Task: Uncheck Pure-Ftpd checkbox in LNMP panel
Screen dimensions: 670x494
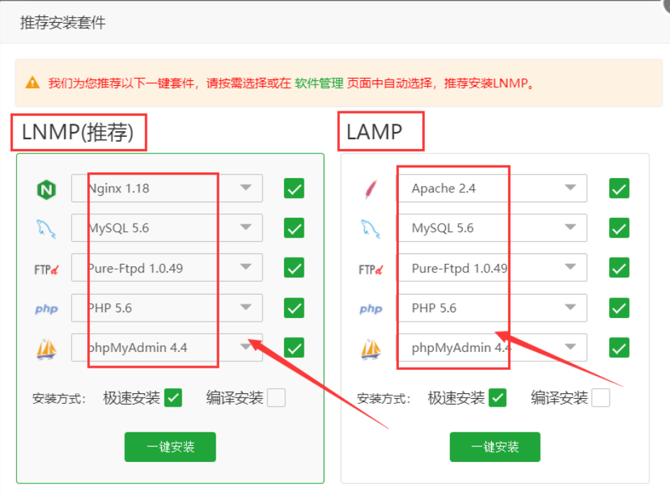Action: point(294,268)
